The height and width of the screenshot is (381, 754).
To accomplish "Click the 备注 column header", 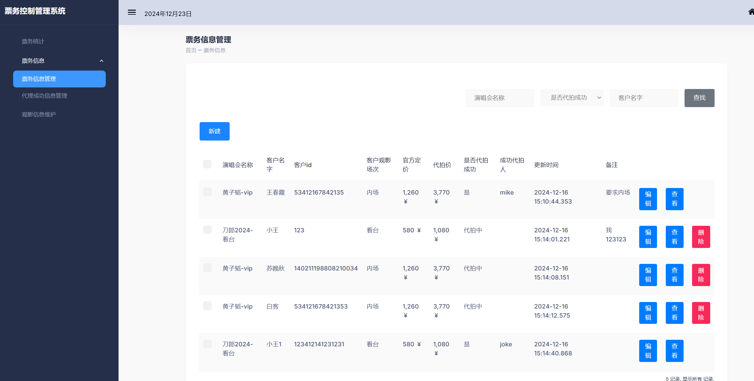I will pos(612,165).
